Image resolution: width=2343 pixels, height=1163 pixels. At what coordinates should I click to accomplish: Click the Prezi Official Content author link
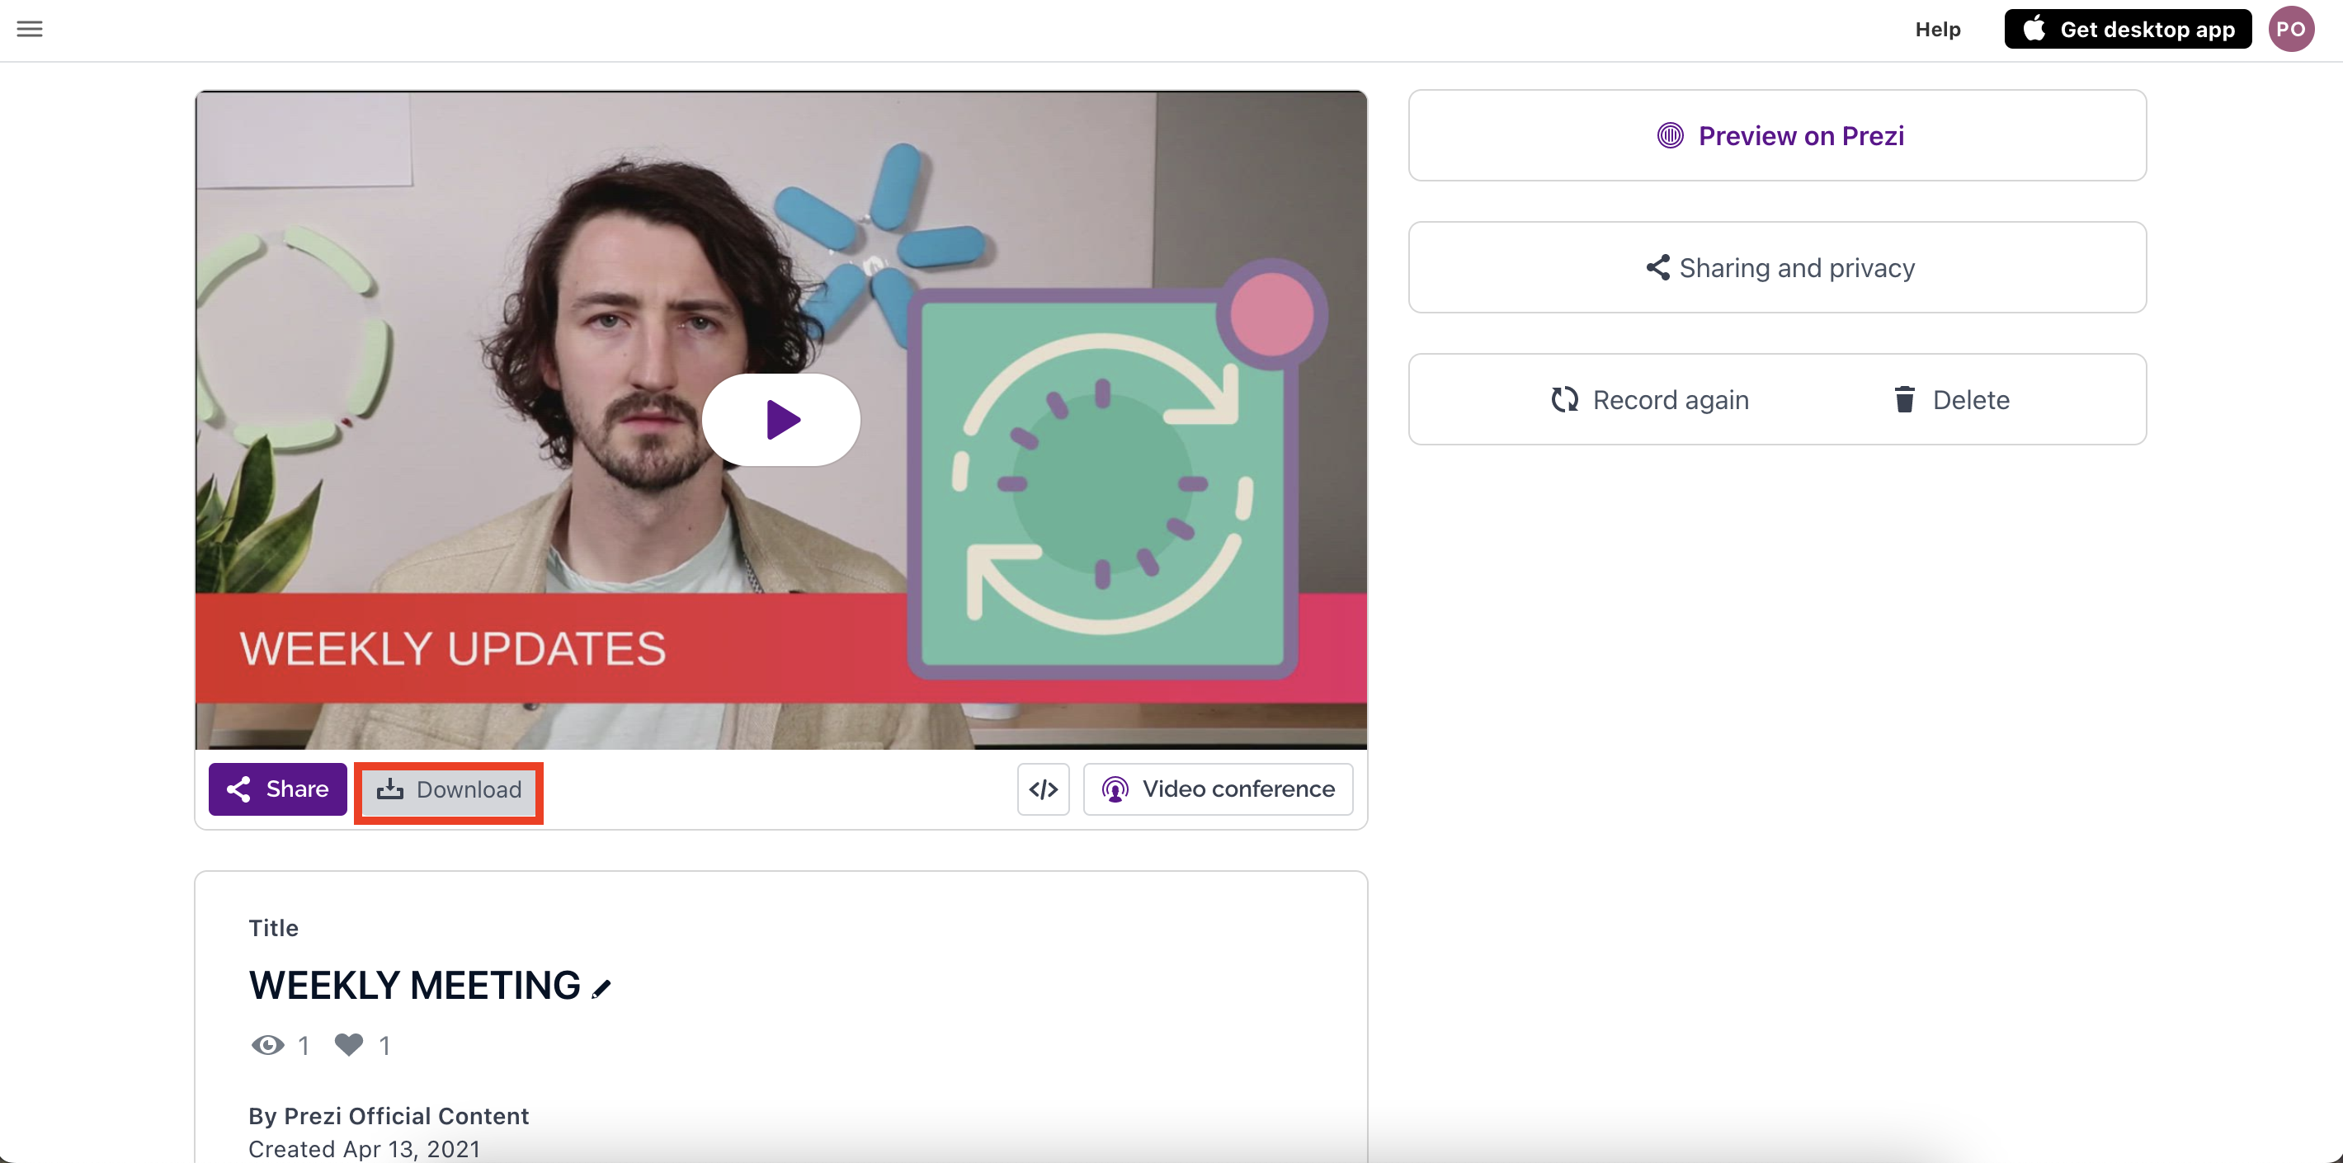point(406,1116)
